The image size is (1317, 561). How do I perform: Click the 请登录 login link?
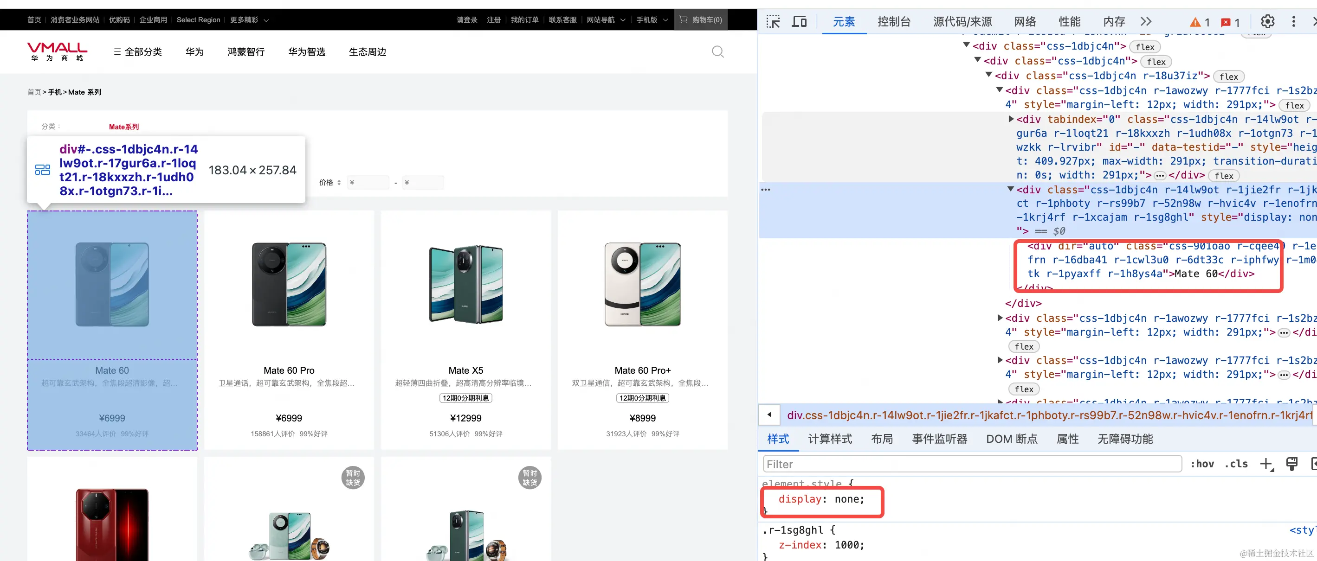466,20
